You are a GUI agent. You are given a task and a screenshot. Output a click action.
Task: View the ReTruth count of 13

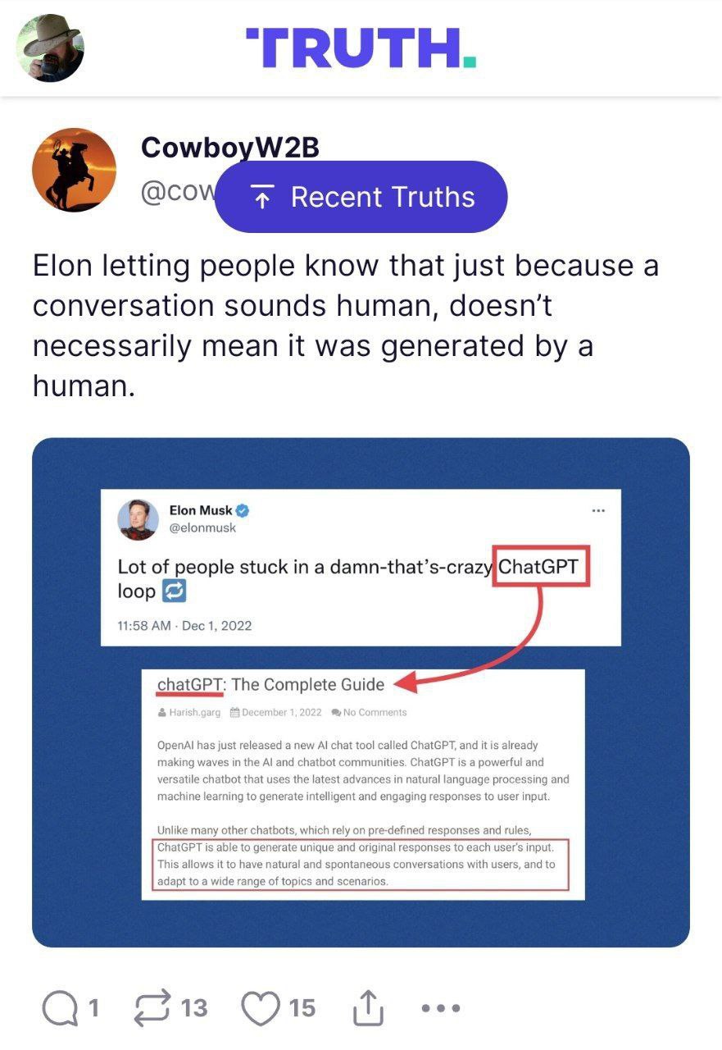pos(193,1008)
